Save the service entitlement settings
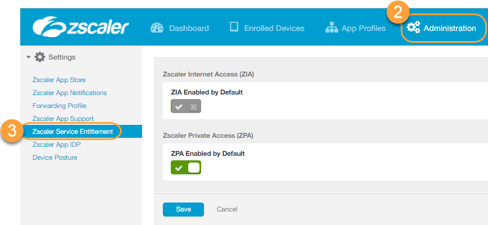 (183, 209)
